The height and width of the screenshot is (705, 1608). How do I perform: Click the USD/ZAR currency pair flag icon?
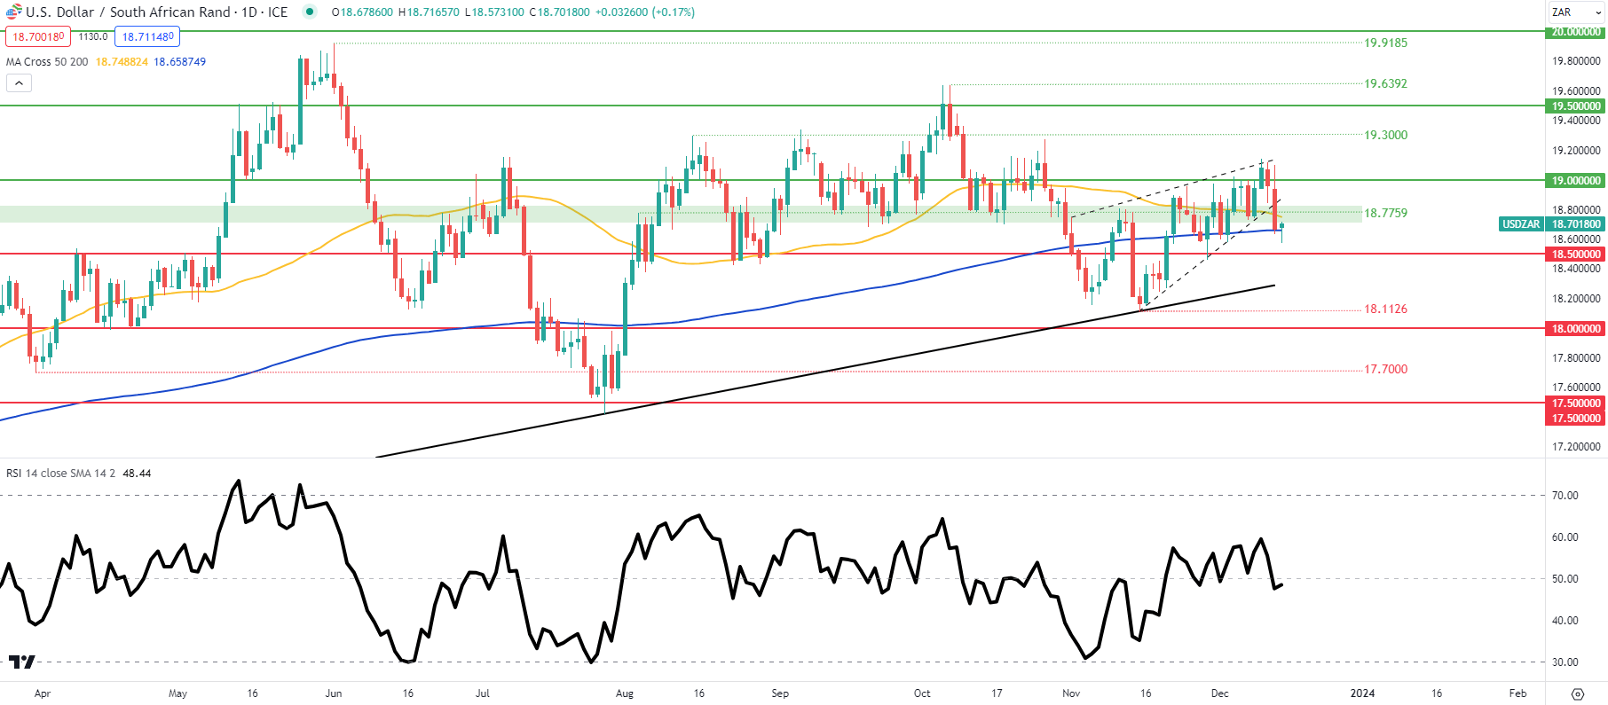[13, 12]
